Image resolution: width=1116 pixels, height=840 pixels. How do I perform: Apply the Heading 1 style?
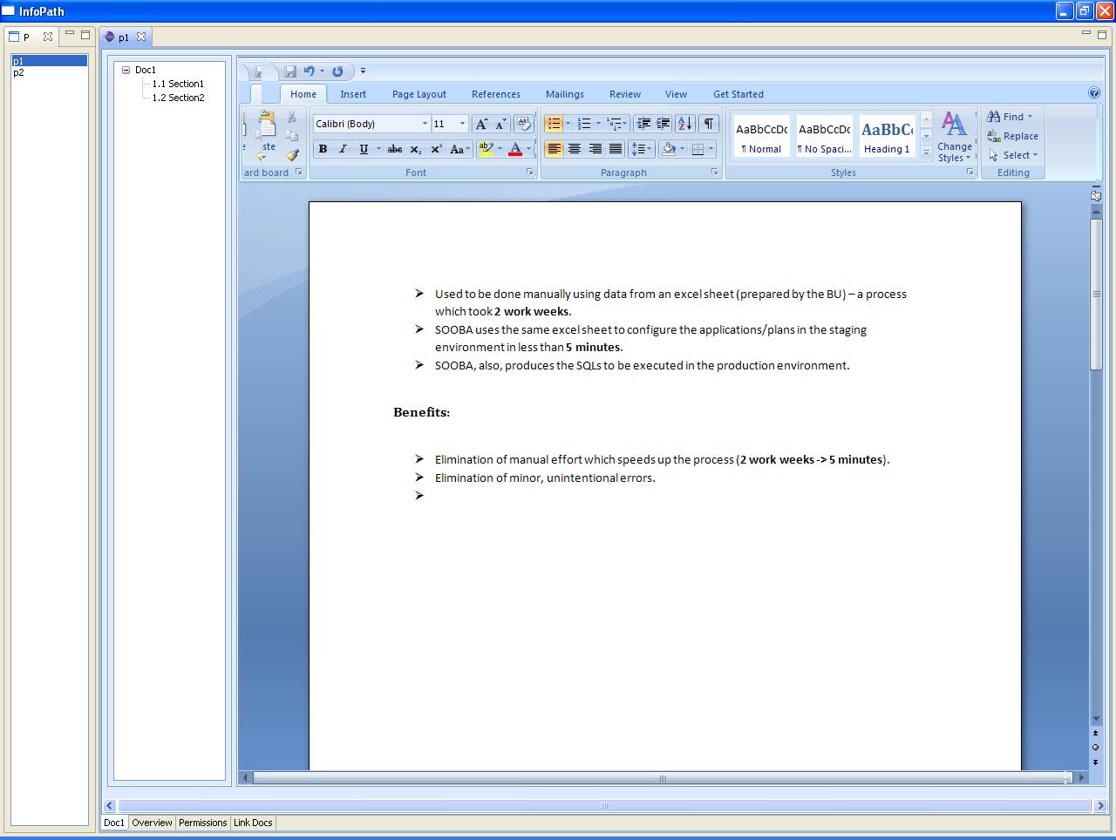(x=887, y=137)
